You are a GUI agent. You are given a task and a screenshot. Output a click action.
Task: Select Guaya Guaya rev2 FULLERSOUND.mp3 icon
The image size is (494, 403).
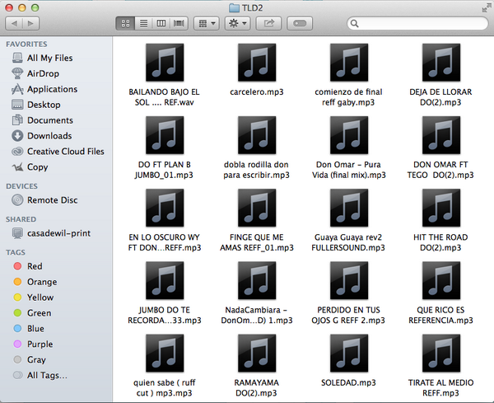click(349, 208)
